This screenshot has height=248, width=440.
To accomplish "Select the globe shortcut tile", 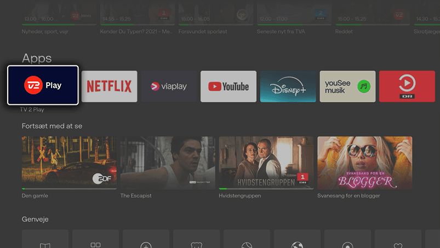I will [297, 239].
